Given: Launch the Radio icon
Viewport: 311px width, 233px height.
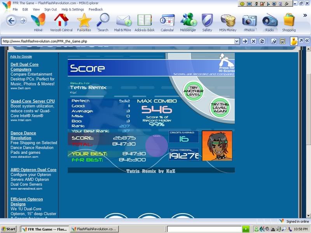Looking at the screenshot, I should (269, 21).
